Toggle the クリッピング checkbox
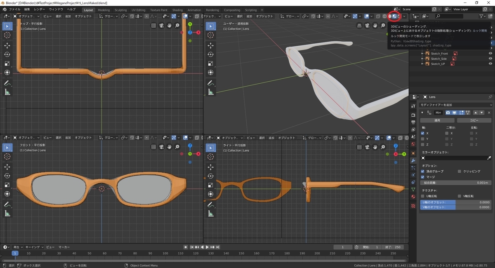 coord(460,171)
